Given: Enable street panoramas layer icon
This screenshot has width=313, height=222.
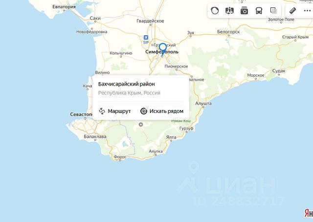Looking at the screenshot, I should tap(229, 10).
